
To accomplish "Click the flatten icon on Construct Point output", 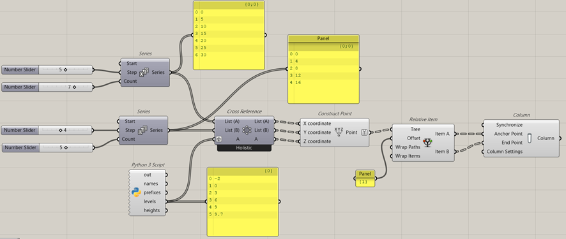I will point(364,133).
